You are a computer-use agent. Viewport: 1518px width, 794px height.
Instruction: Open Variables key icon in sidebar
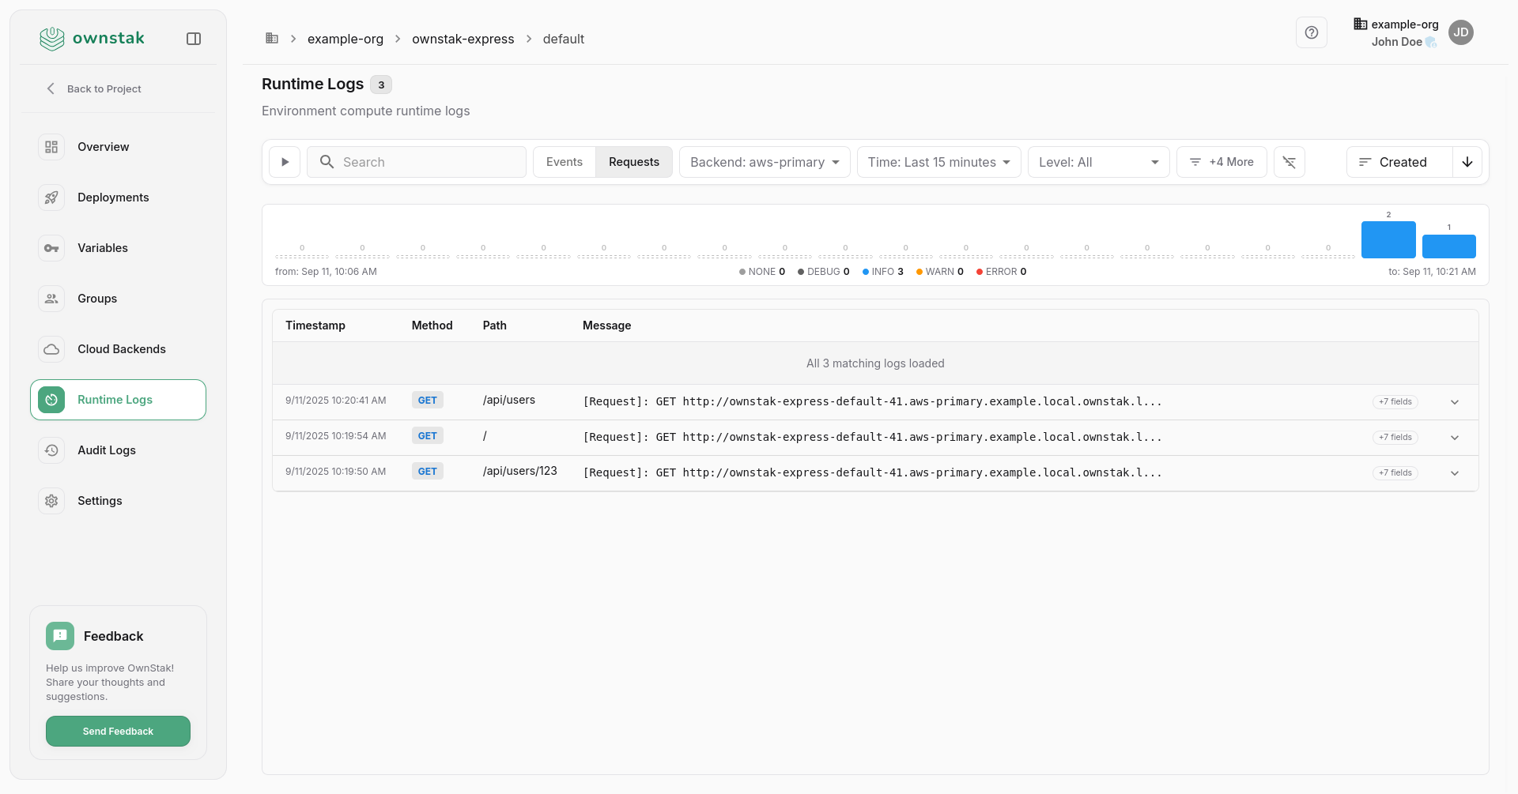[x=51, y=248]
